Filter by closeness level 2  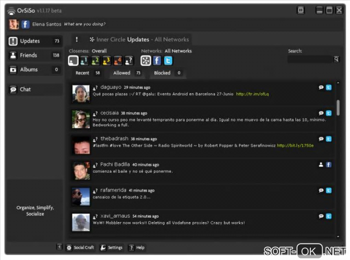tap(95, 61)
